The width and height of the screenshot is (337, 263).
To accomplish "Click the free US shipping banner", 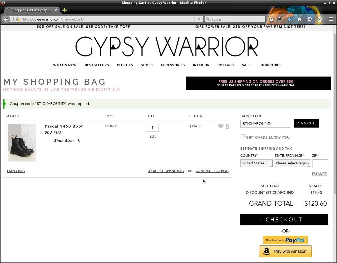I will coord(258,83).
